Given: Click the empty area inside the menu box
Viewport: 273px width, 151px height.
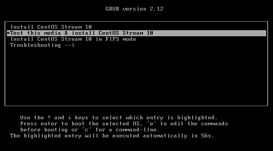Looking at the screenshot, I should click(136, 76).
